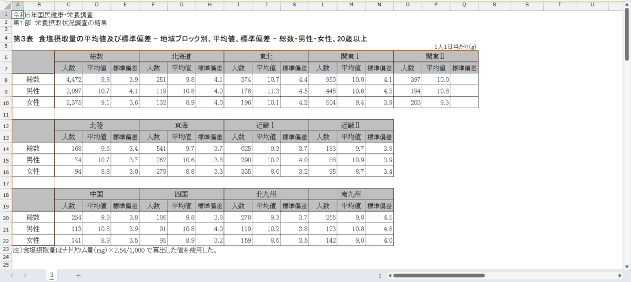Click the three-dot scrollbar resize handle
The height and width of the screenshot is (282, 631).
pyautogui.click(x=380, y=275)
